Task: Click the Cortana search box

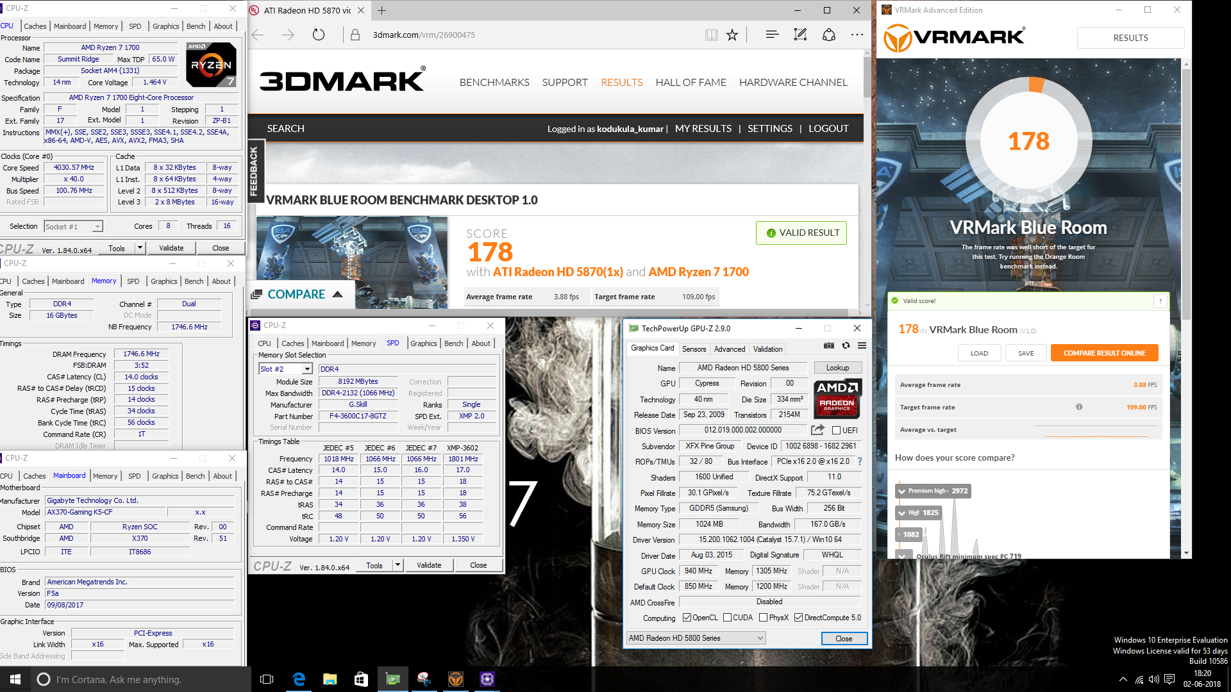Action: pyautogui.click(x=141, y=679)
